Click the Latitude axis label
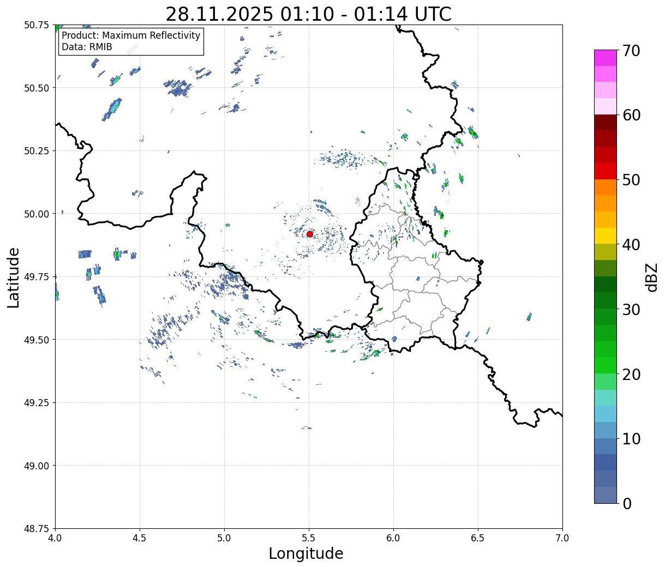665x567 pixels. pos(14,278)
